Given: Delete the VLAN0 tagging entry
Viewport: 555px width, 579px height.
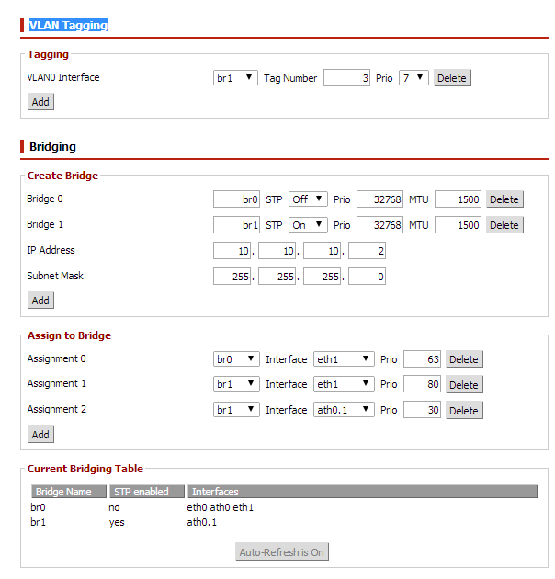Looking at the screenshot, I should tap(452, 78).
